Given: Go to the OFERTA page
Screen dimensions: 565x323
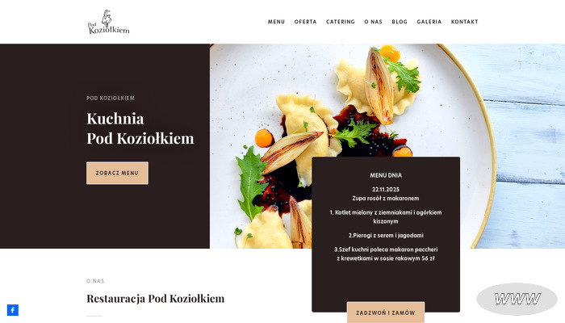Looking at the screenshot, I should [306, 22].
